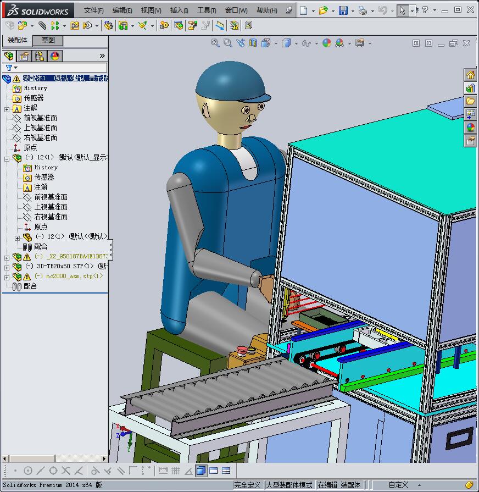The height and width of the screenshot is (492, 479).
Task: Switch to the 草图 sketch tab
Action: pyautogui.click(x=48, y=40)
